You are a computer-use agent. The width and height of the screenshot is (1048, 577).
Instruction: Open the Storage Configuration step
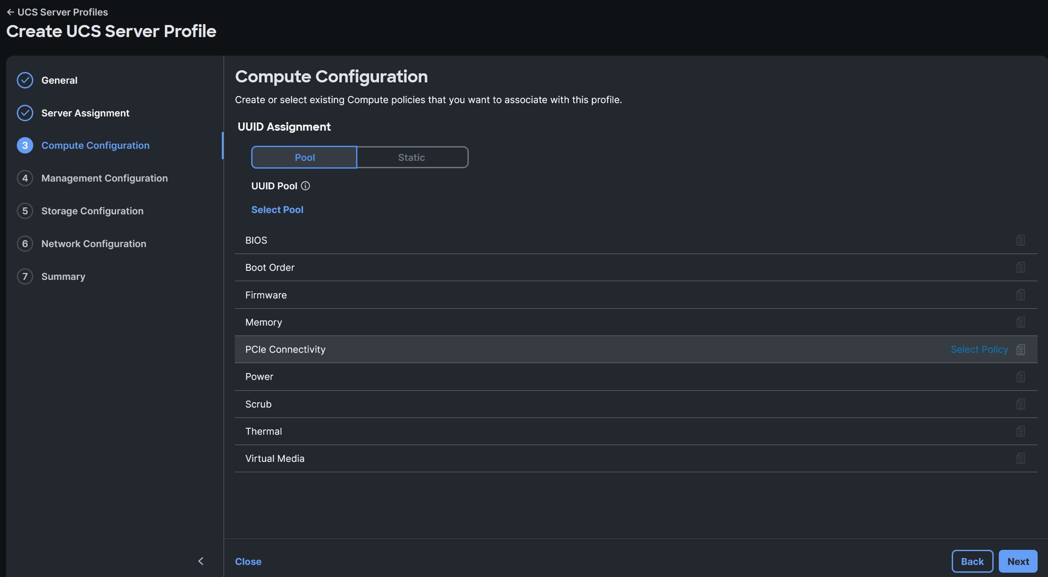point(92,211)
